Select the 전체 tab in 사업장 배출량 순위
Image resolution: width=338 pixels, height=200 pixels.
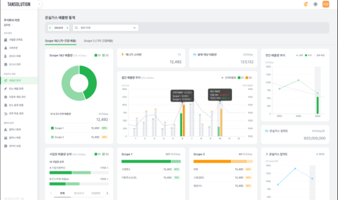(x=62, y=193)
